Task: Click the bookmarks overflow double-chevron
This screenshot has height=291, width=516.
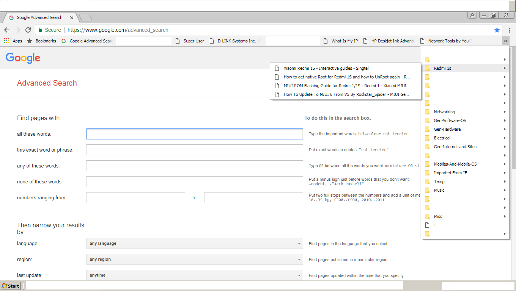Action: point(505,41)
